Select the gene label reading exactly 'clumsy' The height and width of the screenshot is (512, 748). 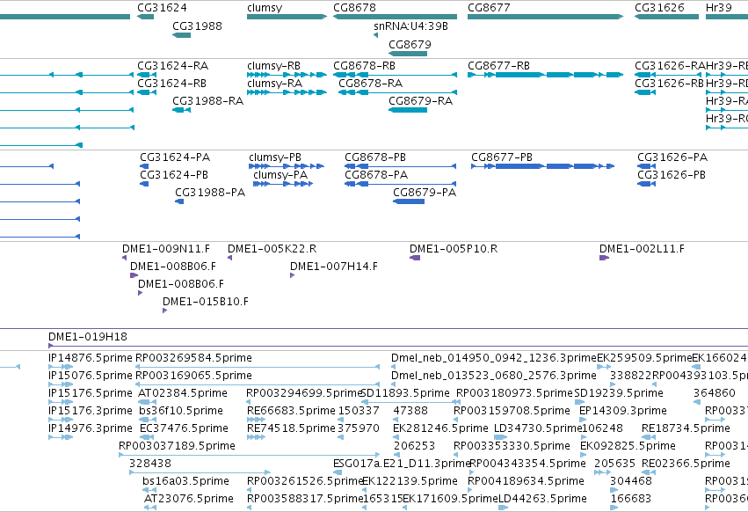[265, 8]
